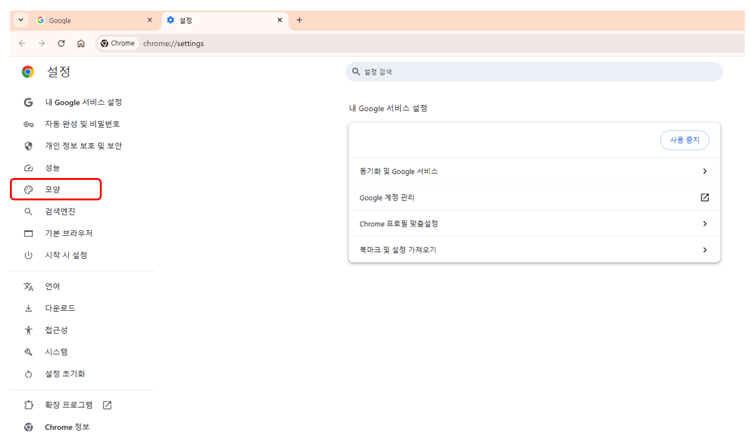Viewport: 751px width, 441px height.
Task: Open 개인 정보 보호 및 보안
Action: click(82, 146)
